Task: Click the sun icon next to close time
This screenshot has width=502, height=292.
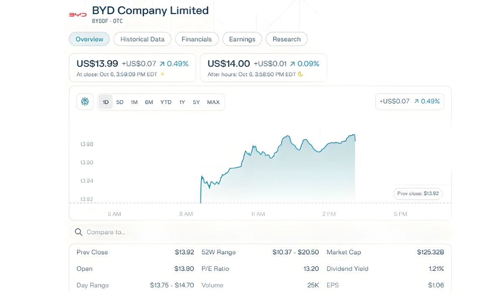Action: point(162,75)
